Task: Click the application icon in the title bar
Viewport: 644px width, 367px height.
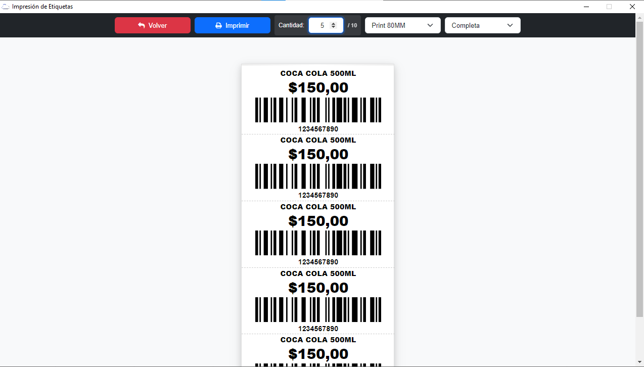Action: (5, 6)
